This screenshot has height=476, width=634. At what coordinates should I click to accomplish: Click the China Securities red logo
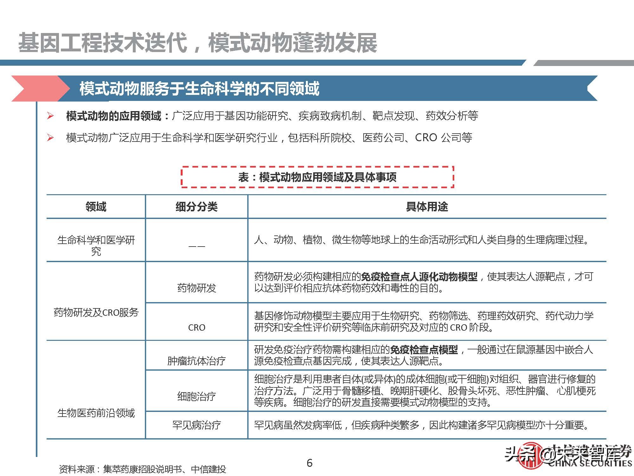pos(531,456)
